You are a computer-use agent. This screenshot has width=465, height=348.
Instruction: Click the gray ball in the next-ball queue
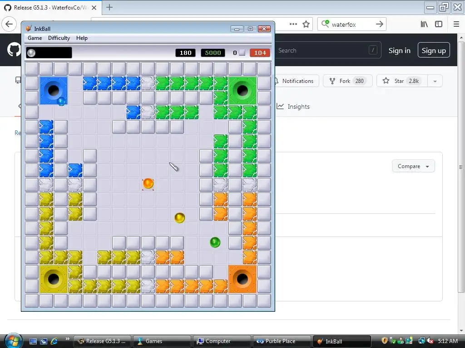click(x=31, y=53)
